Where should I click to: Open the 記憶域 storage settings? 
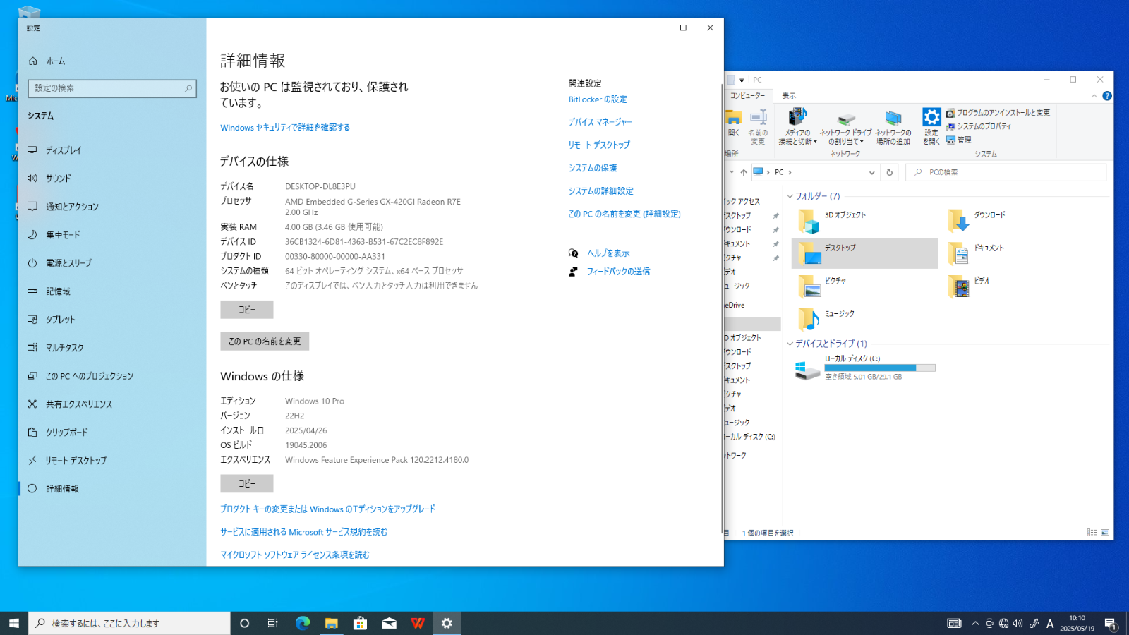coord(58,291)
